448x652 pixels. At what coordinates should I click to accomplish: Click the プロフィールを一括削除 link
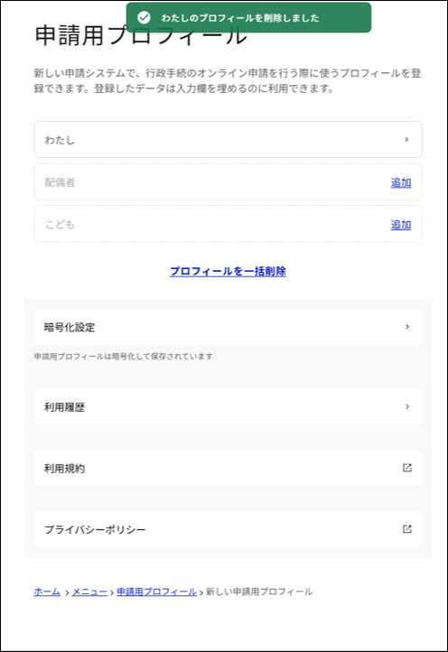coord(228,271)
